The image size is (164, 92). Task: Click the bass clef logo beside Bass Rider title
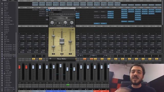pyautogui.click(x=50, y=59)
